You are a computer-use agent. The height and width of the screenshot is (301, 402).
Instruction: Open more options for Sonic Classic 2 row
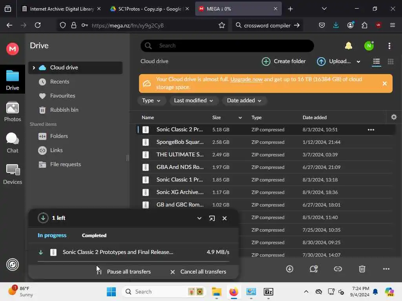(371, 130)
